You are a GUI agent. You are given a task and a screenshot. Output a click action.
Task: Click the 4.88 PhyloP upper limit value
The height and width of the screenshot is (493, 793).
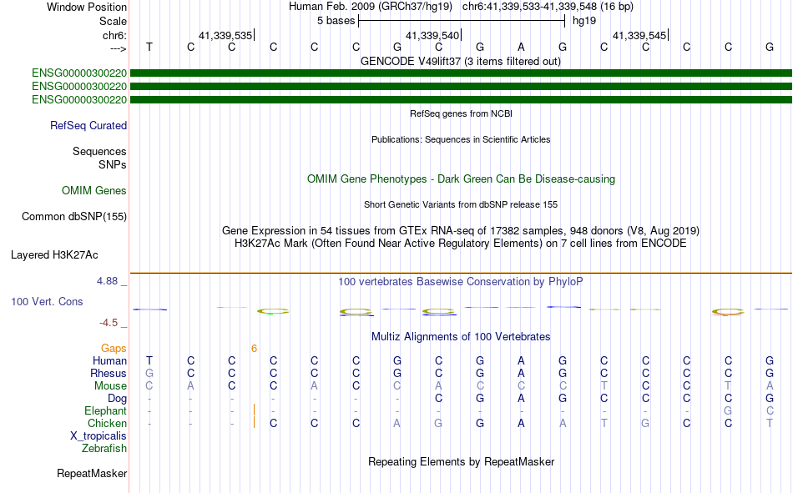[107, 281]
